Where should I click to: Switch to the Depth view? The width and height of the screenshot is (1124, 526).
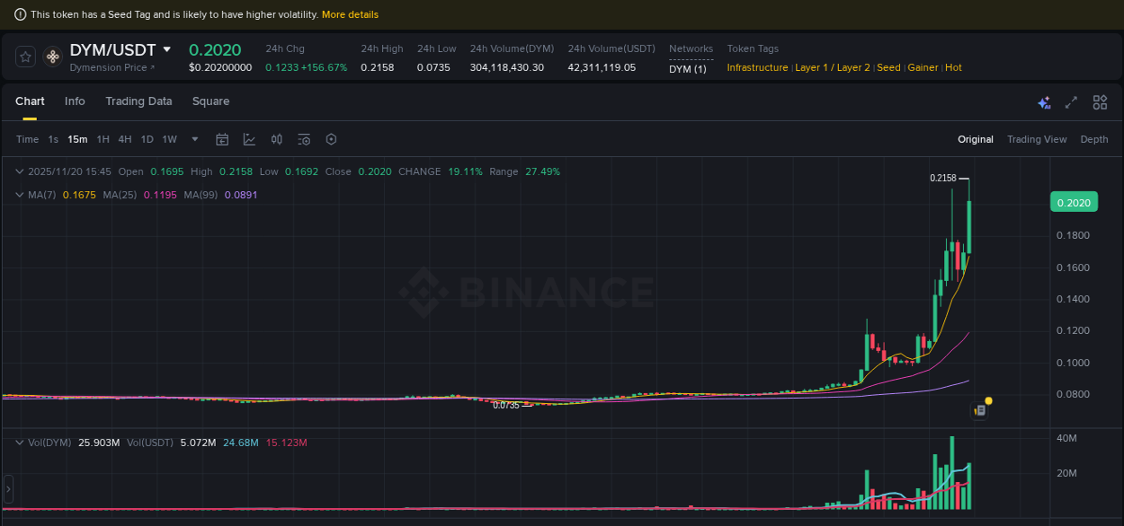click(x=1094, y=139)
